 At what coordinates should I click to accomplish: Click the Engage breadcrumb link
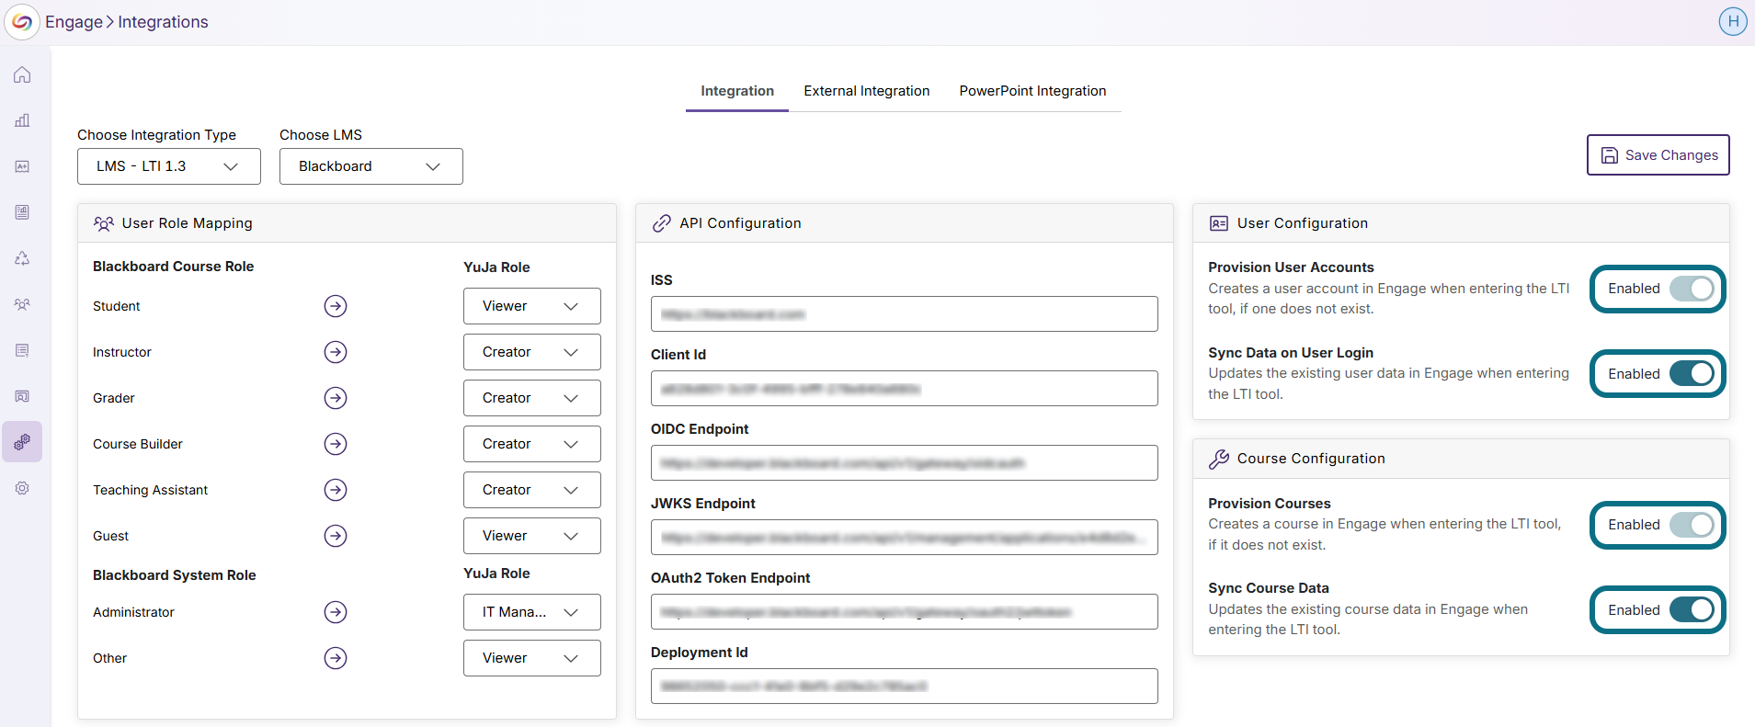point(74,22)
